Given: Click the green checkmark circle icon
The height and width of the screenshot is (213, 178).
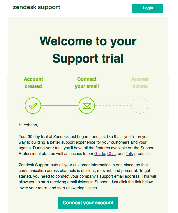Looking at the screenshot, I should pos(33,106).
